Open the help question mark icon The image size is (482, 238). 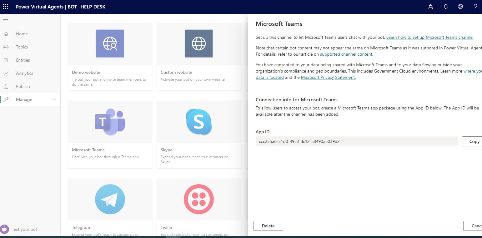click(x=476, y=7)
